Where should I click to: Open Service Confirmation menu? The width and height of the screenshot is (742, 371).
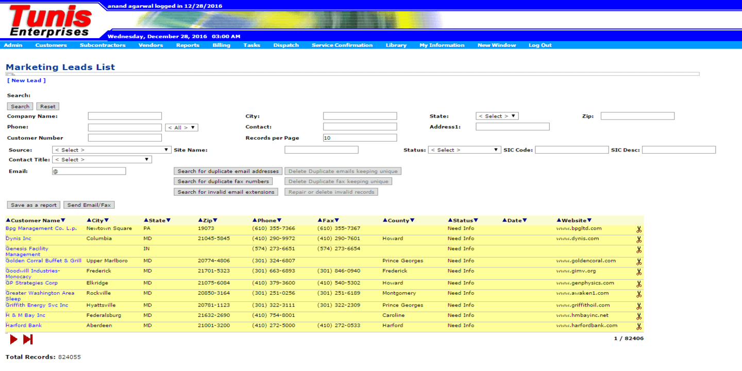click(342, 45)
